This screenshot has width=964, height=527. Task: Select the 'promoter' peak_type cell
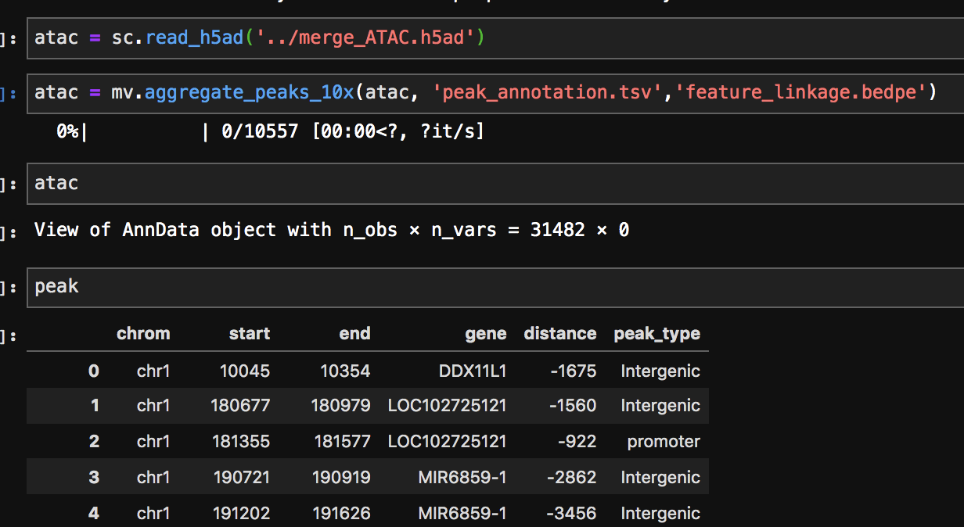(664, 442)
